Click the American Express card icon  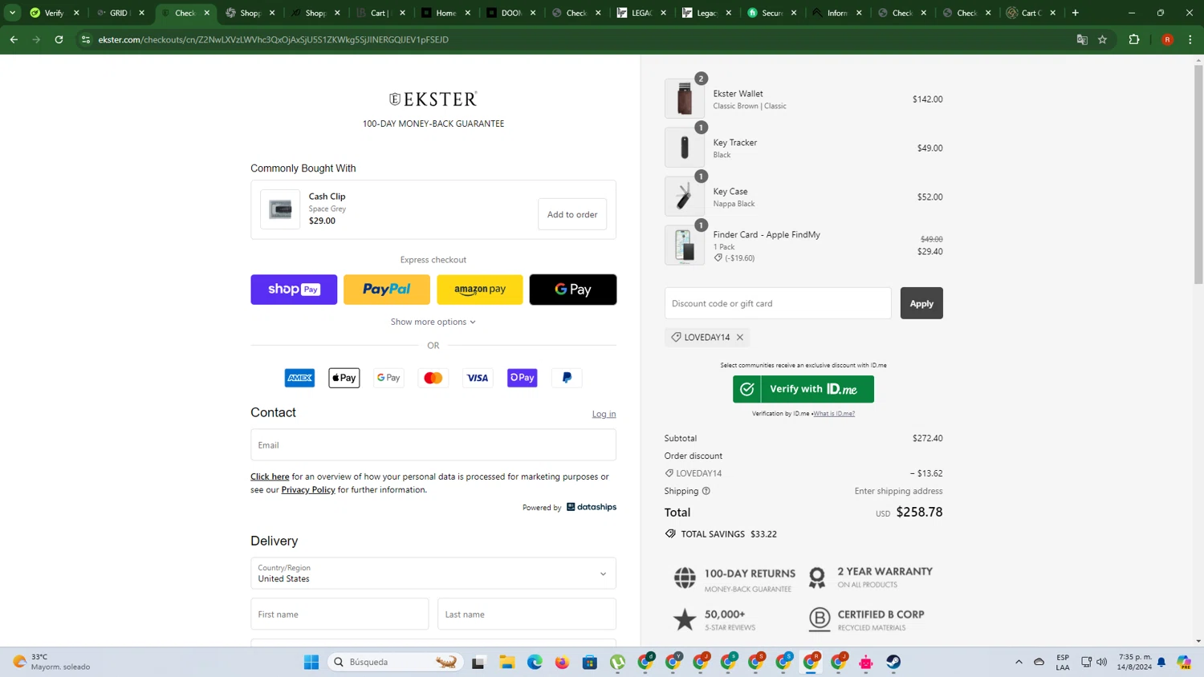(x=299, y=378)
